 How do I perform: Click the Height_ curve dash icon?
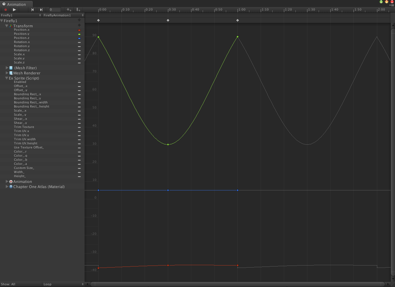(x=79, y=177)
